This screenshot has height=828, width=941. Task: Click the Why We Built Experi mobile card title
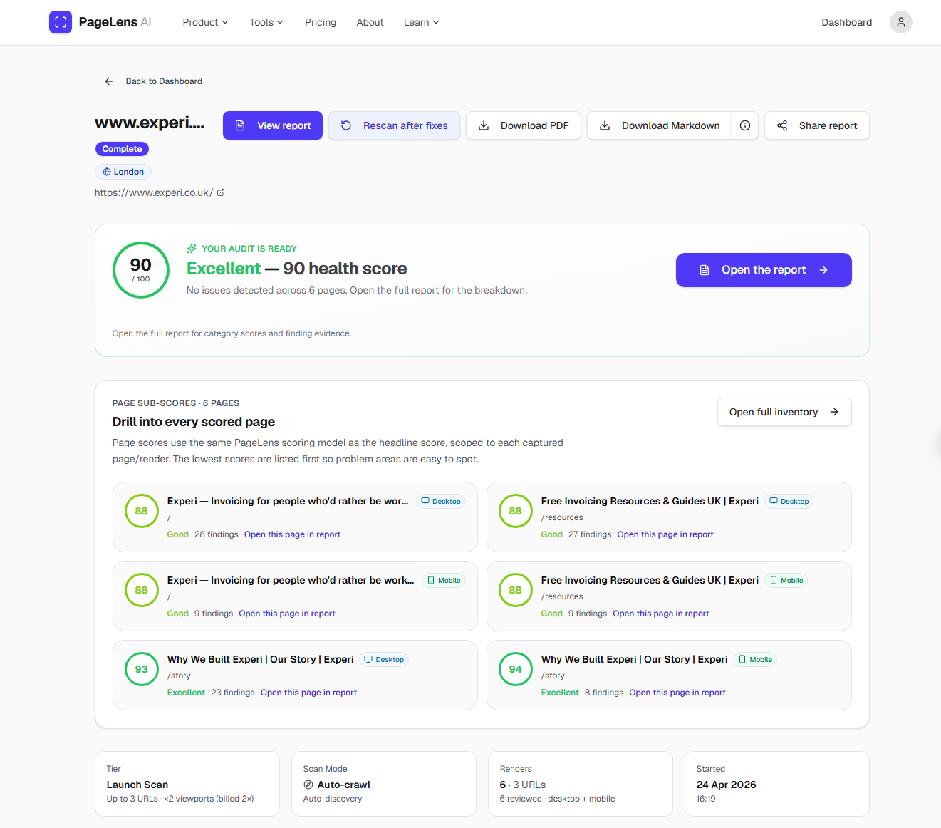tap(635, 659)
